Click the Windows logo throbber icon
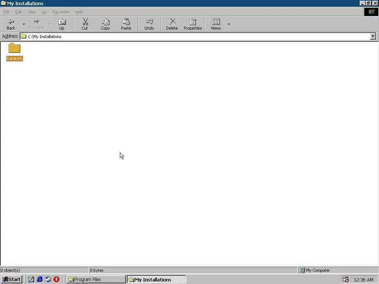379x284 pixels. pos(371,12)
